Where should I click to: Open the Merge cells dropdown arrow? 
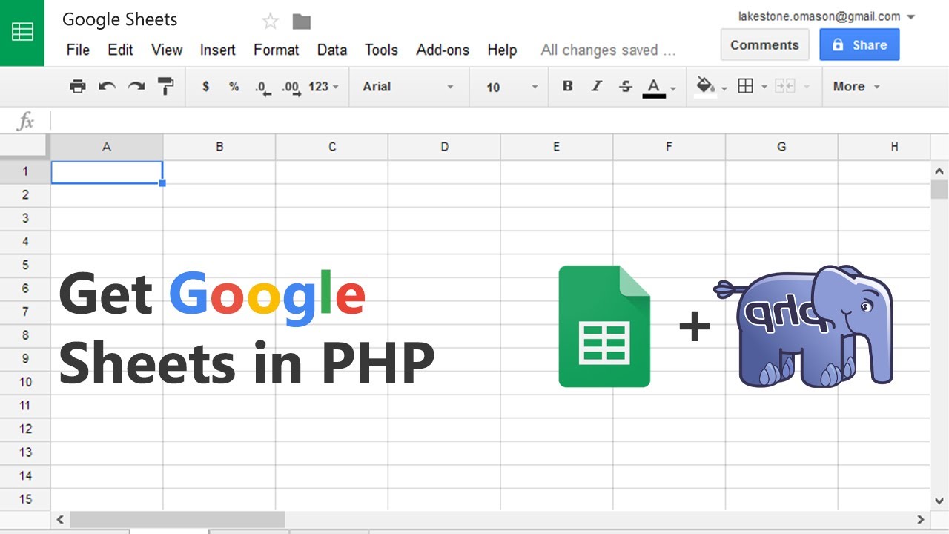click(805, 88)
